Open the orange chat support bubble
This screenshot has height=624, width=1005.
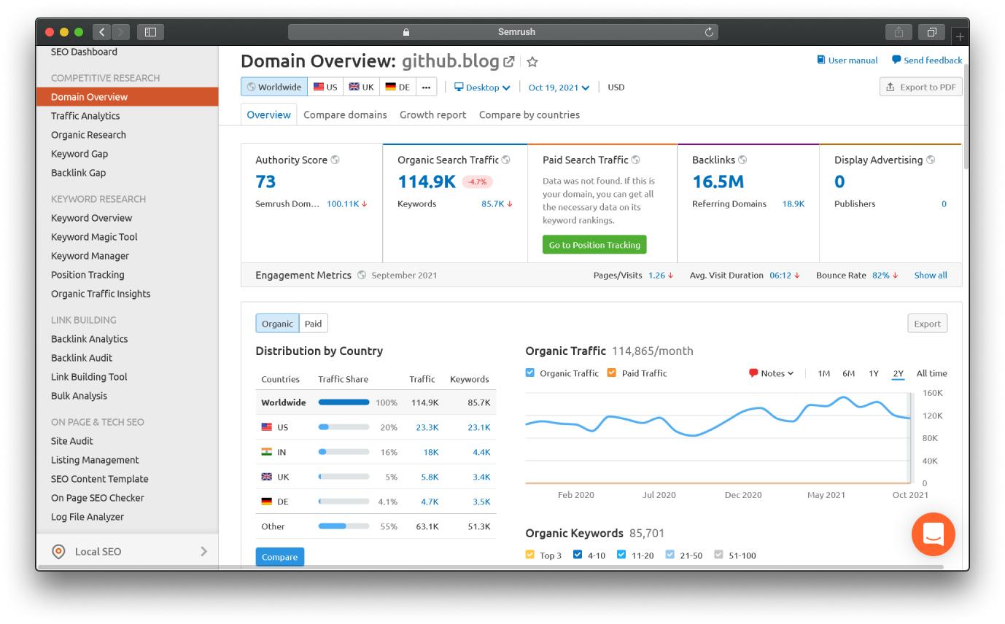[x=933, y=534]
